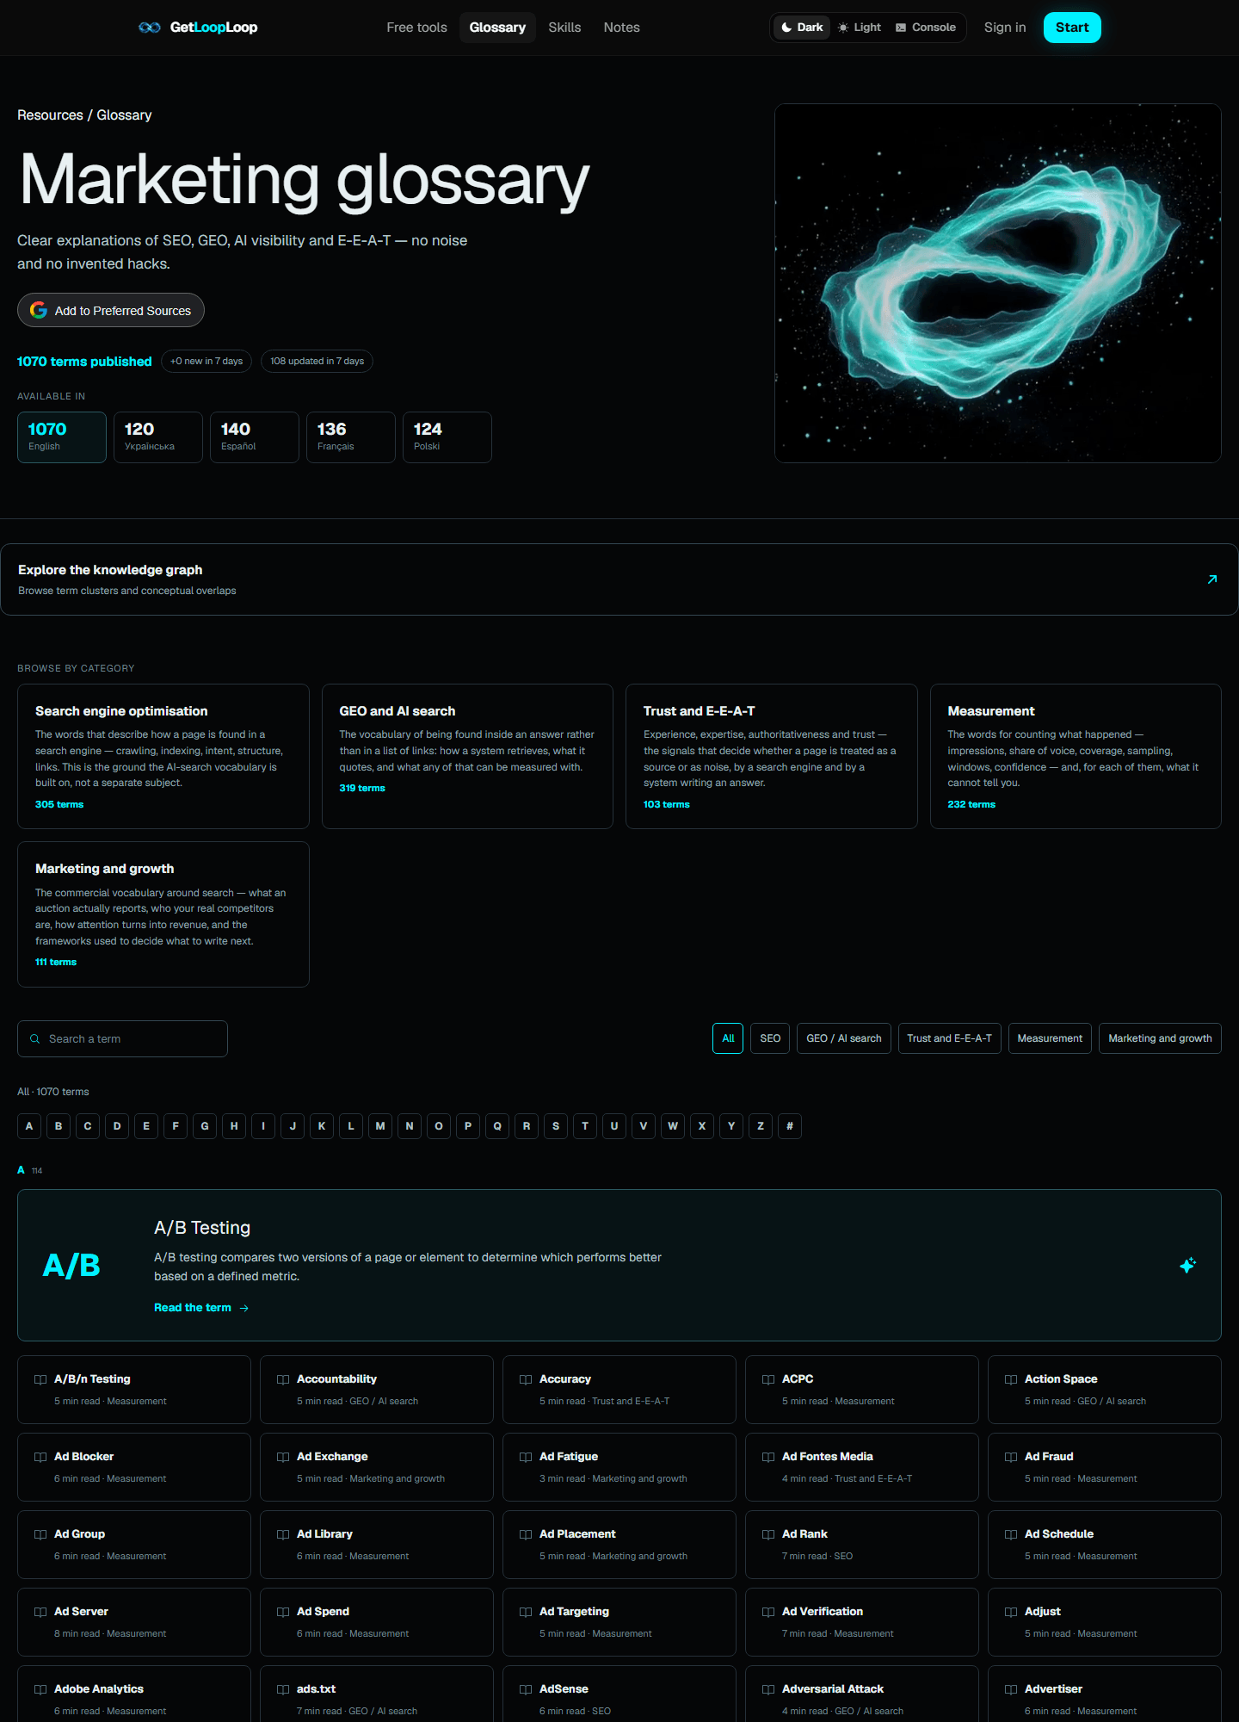The height and width of the screenshot is (1722, 1239).
Task: Jump to the # symbol index
Action: pyautogui.click(x=790, y=1126)
